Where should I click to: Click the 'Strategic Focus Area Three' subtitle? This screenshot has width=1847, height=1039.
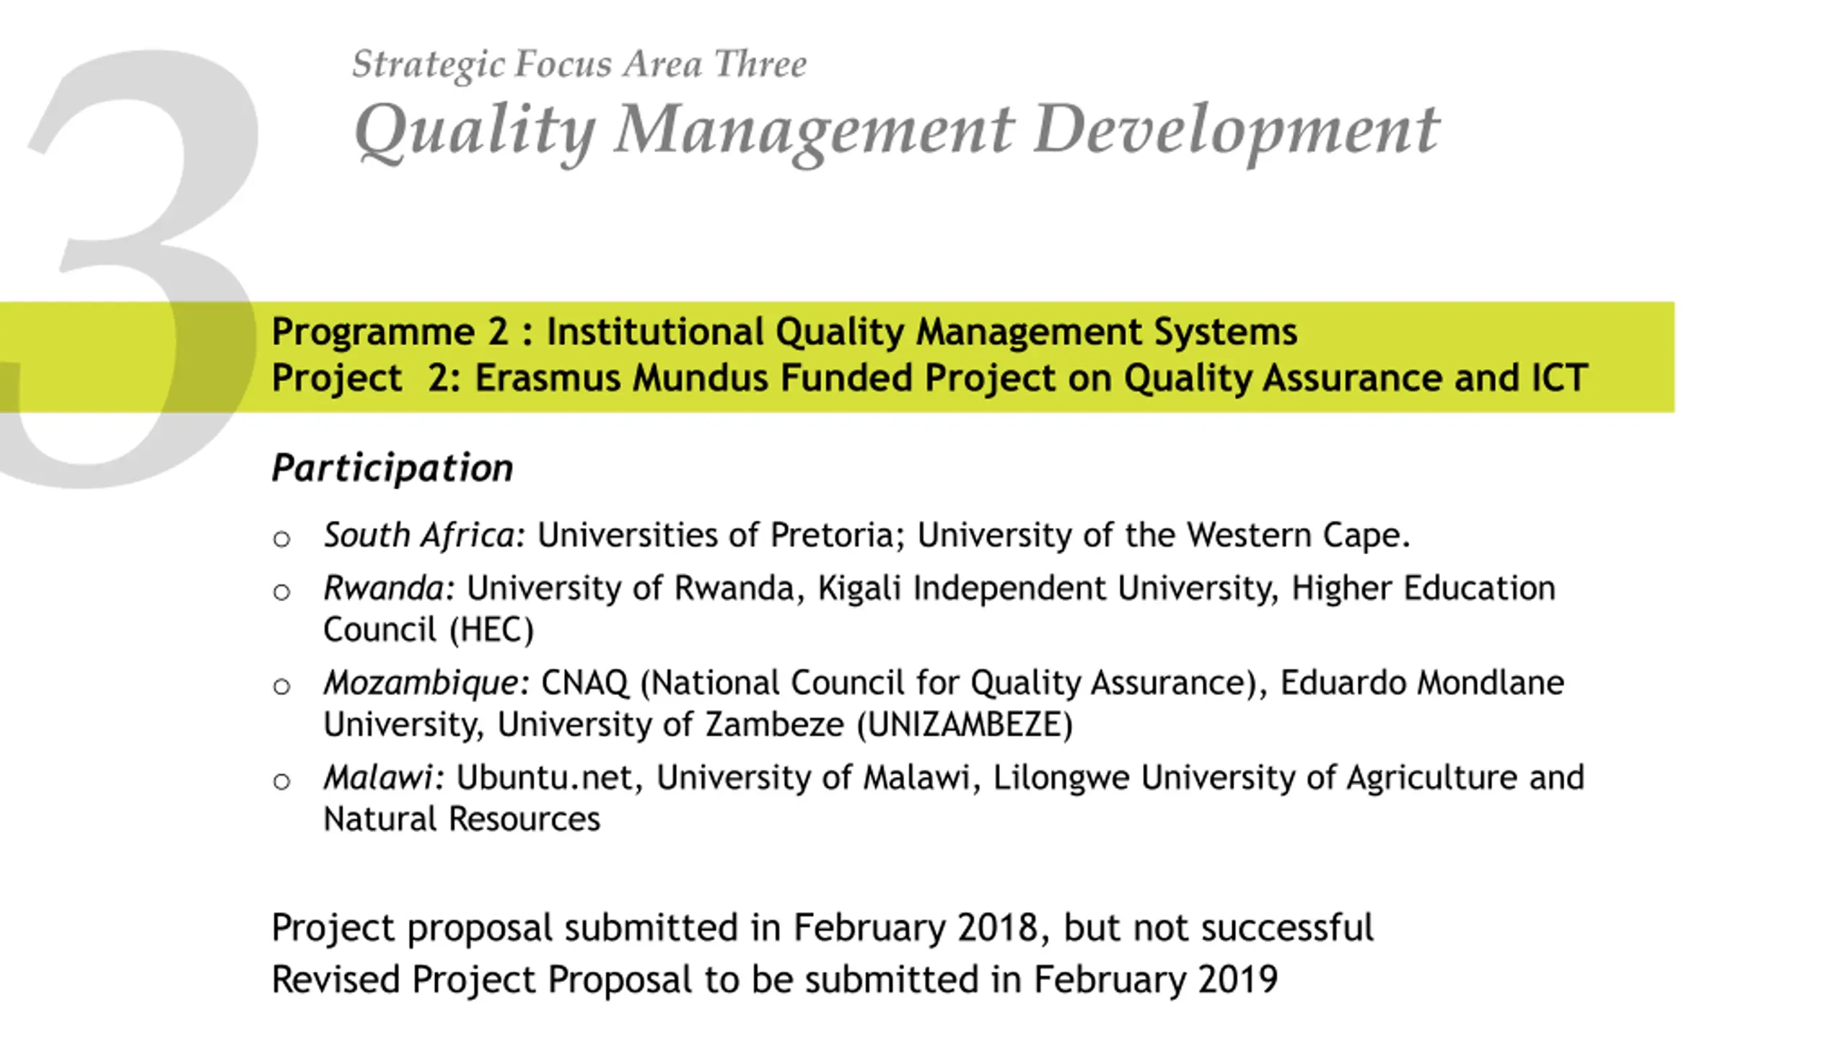tap(579, 66)
